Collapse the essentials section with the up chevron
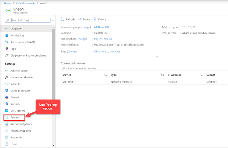The height and width of the screenshot is (148, 228). point(156,57)
